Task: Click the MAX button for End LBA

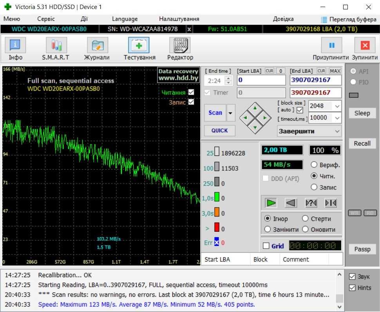Action: coord(335,71)
